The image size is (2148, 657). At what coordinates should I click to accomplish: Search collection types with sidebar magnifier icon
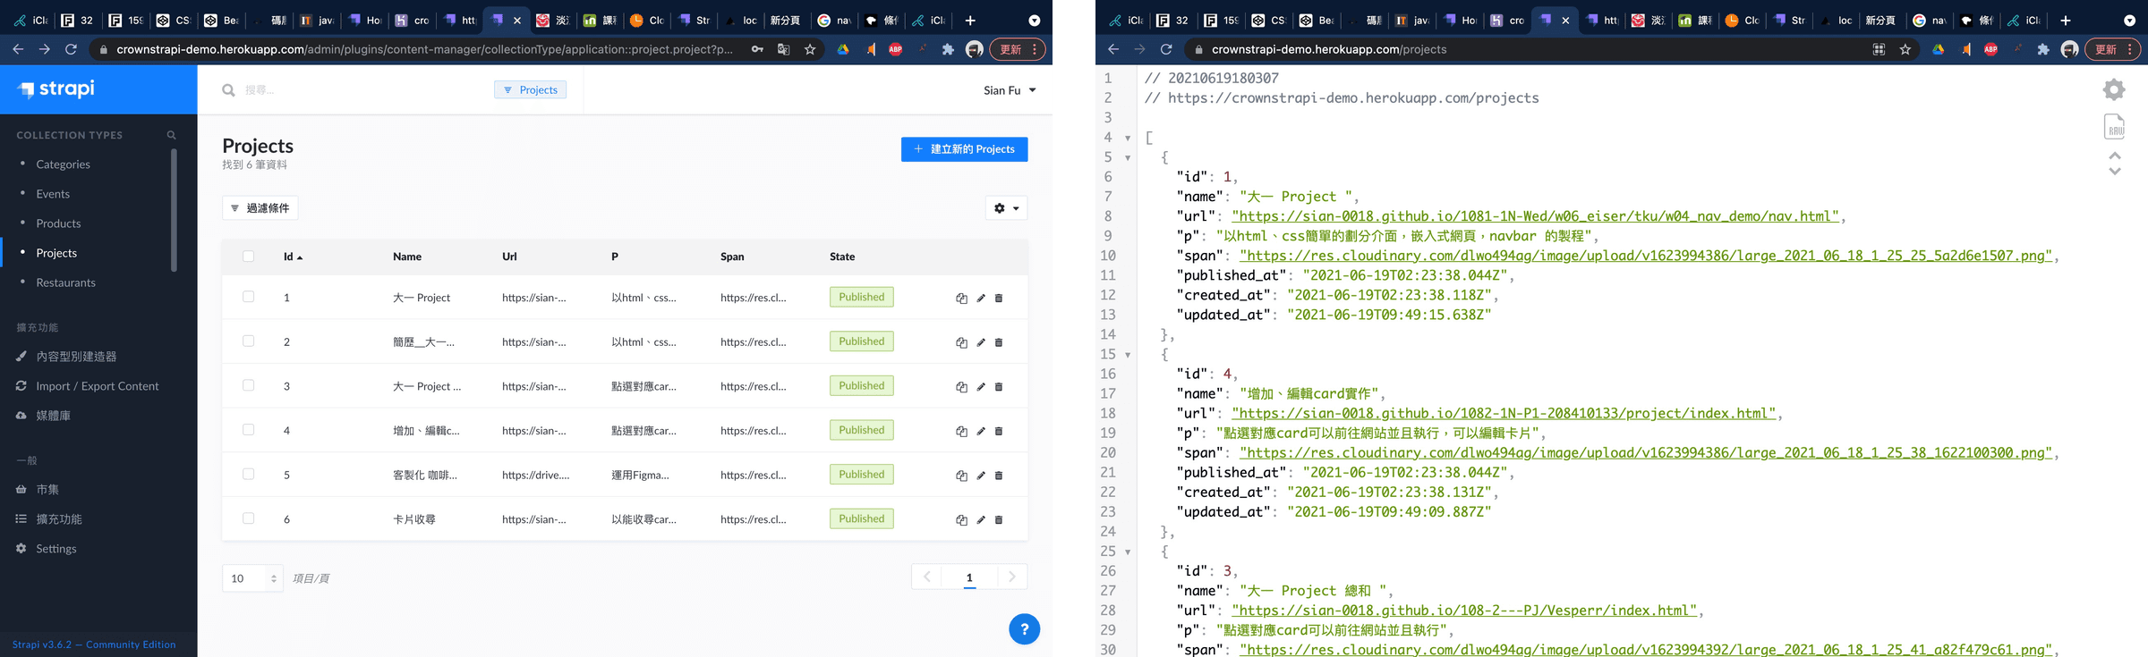171,135
